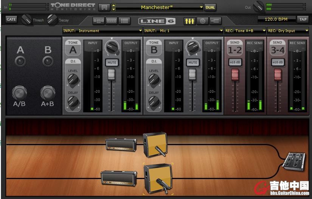Switch to signal flow view icon
This screenshot has height=199, width=312.
click(98, 21)
